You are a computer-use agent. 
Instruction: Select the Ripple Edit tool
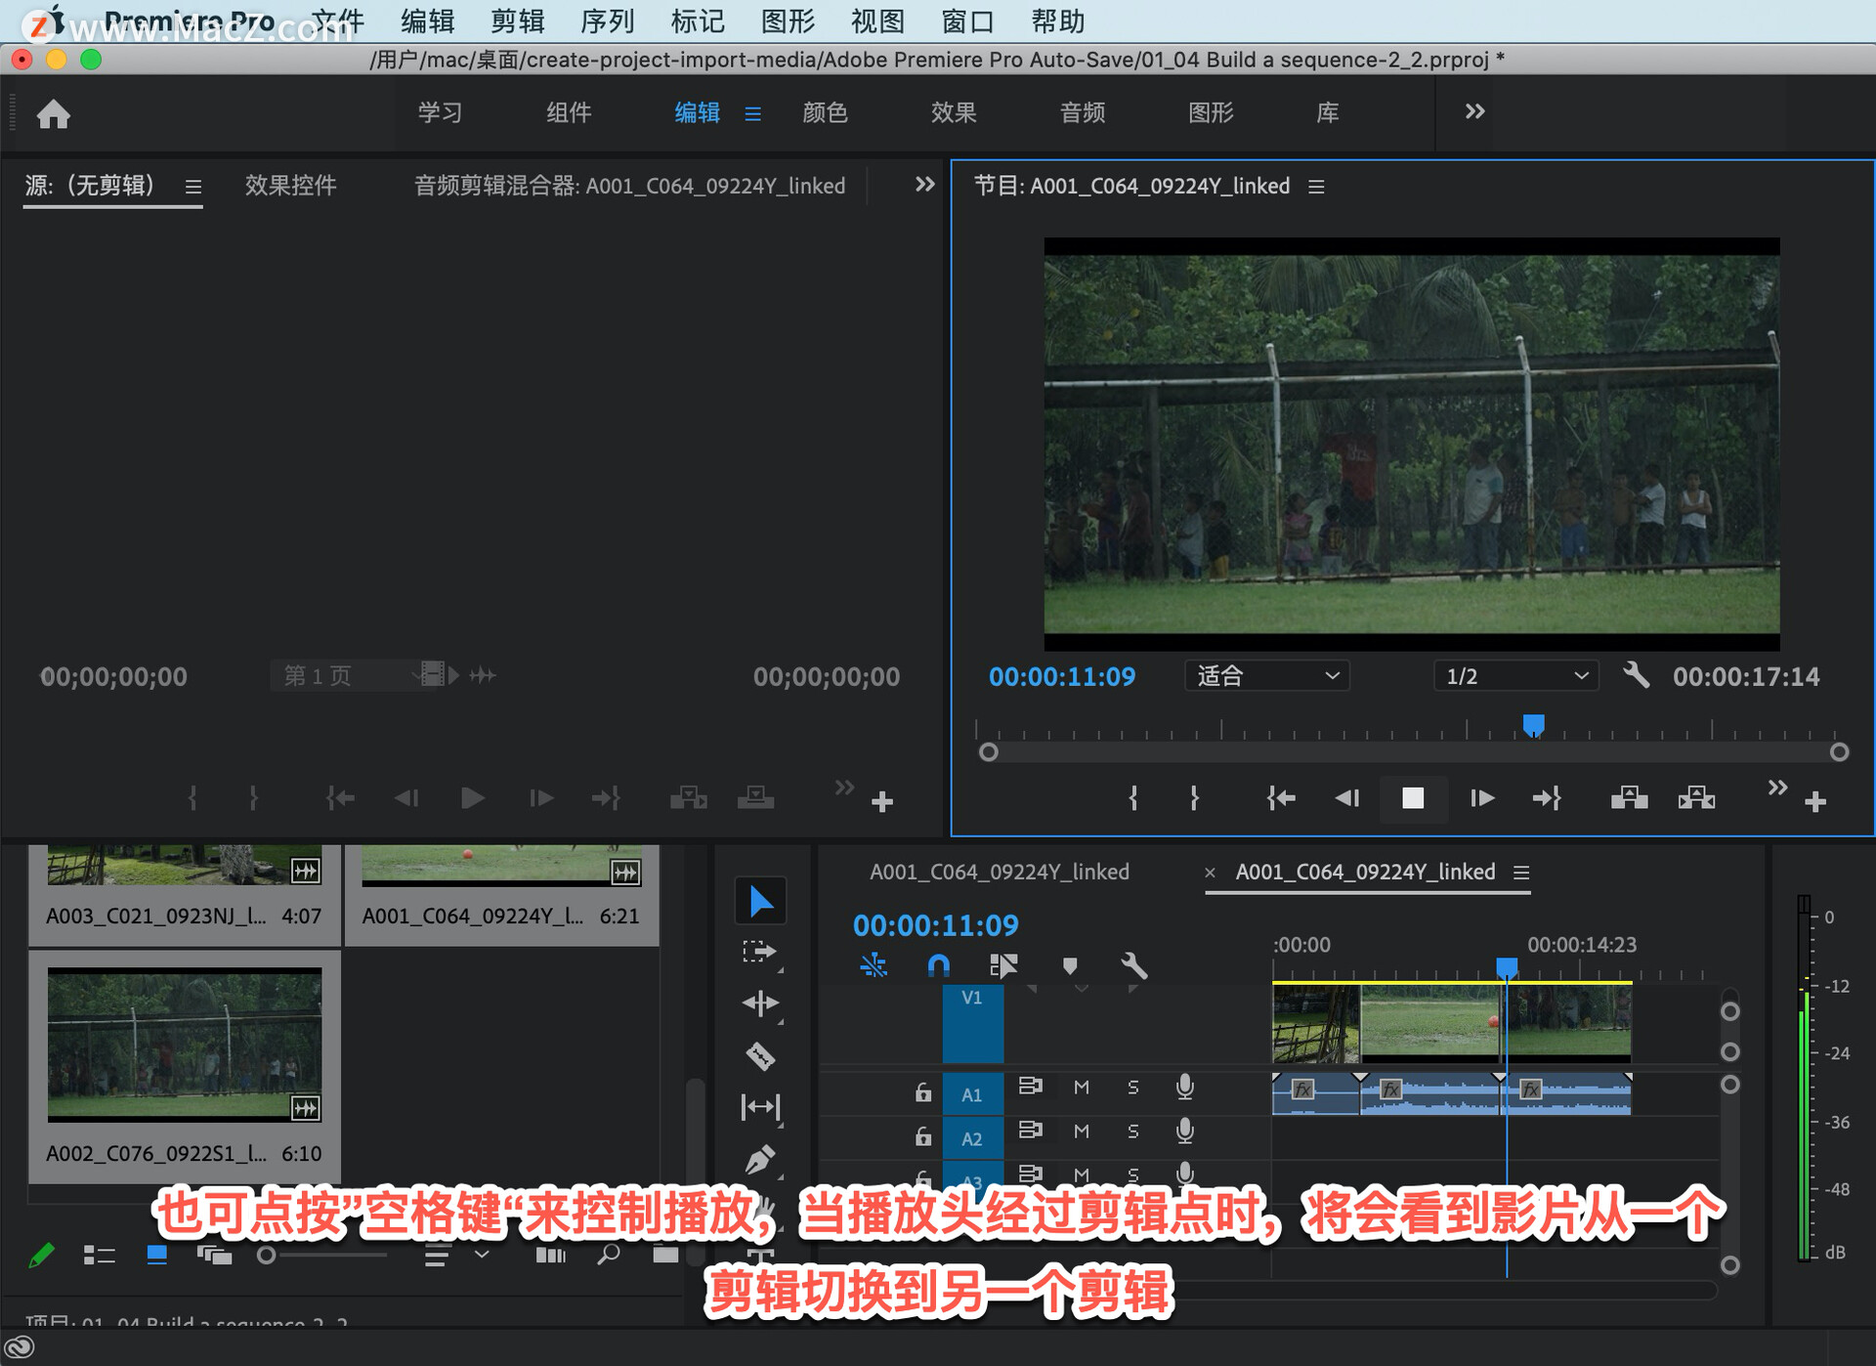[760, 1003]
